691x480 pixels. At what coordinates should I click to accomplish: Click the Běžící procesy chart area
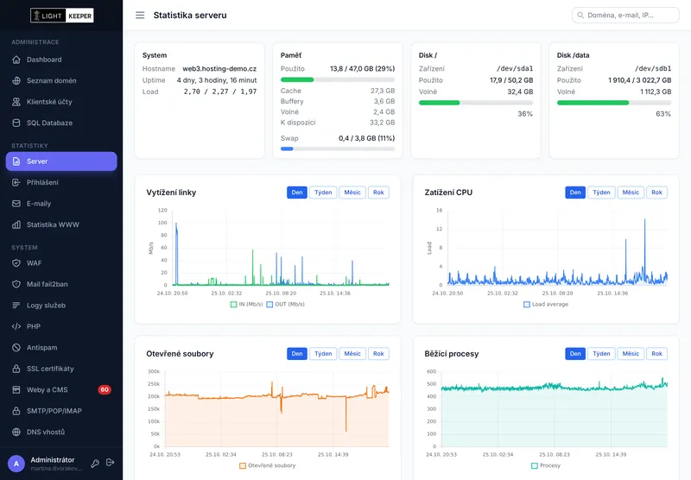click(x=554, y=409)
